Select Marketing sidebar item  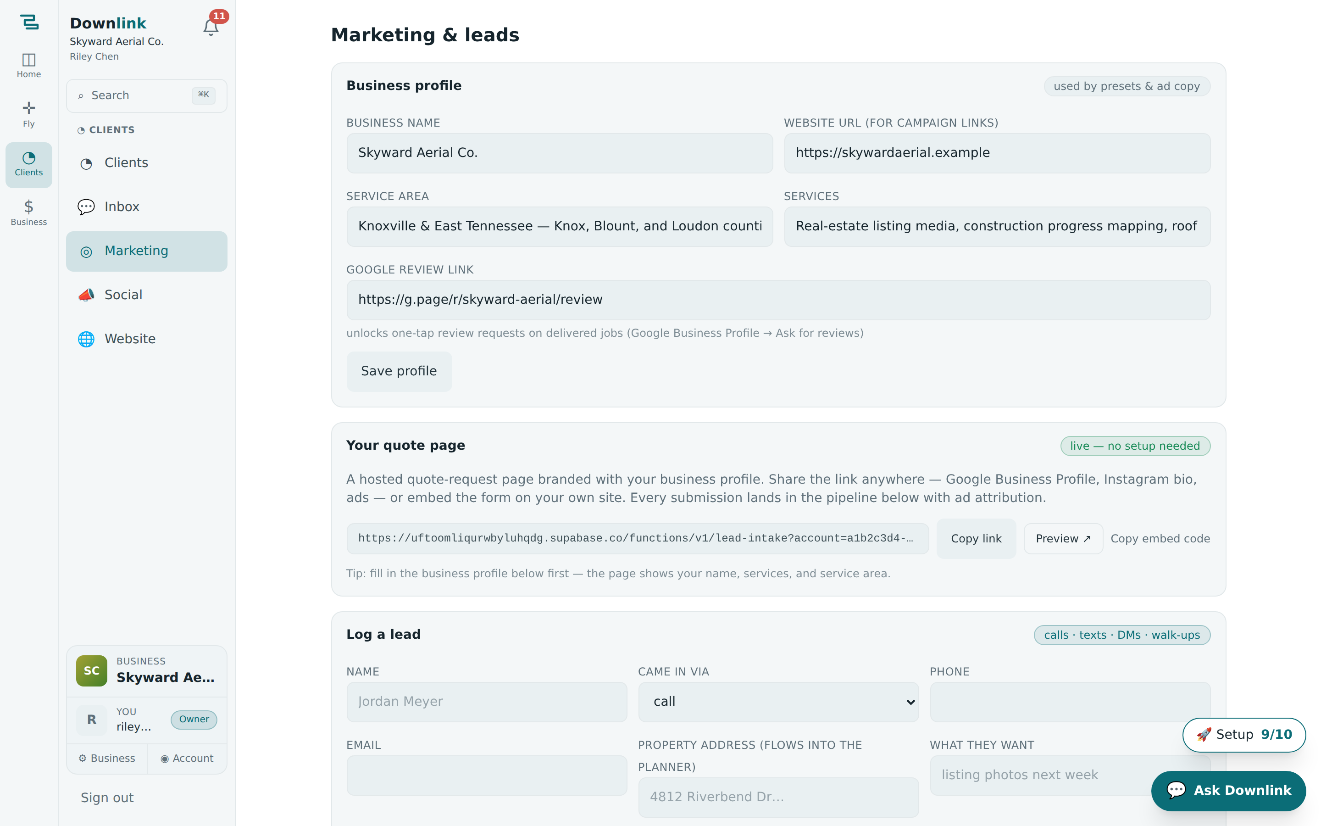pyautogui.click(x=146, y=251)
